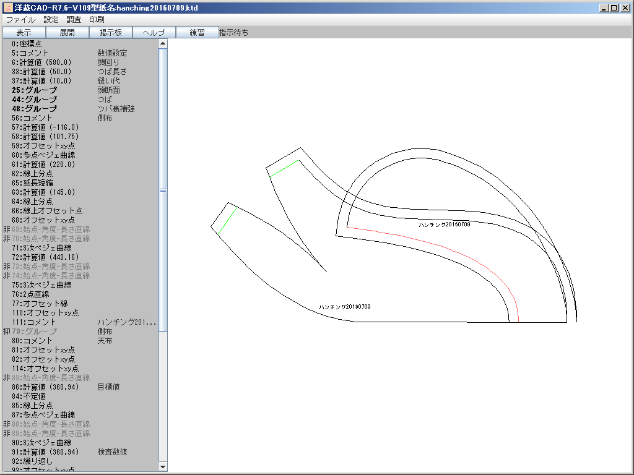
Task: Select row 91:計算値 (360.94) 検査数値
Action: pos(80,452)
